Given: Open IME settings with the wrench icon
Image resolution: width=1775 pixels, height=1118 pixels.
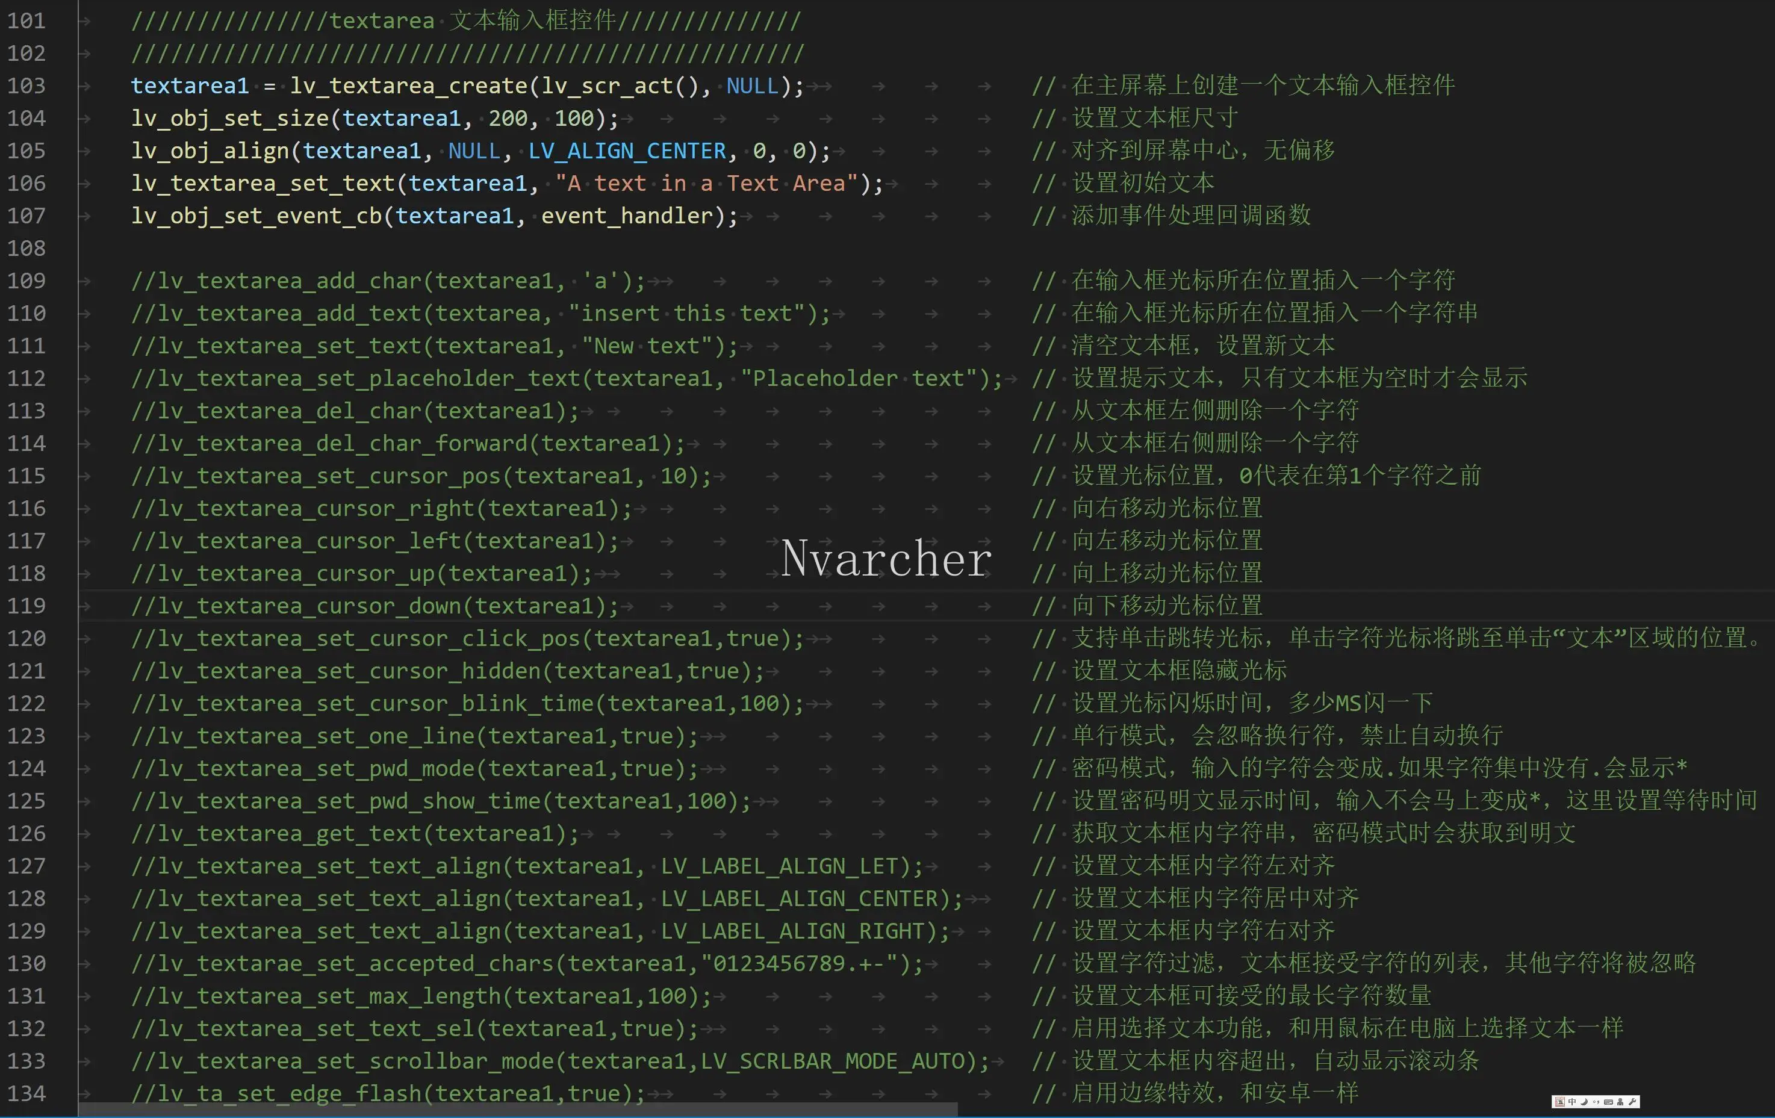Looking at the screenshot, I should 1632,1102.
